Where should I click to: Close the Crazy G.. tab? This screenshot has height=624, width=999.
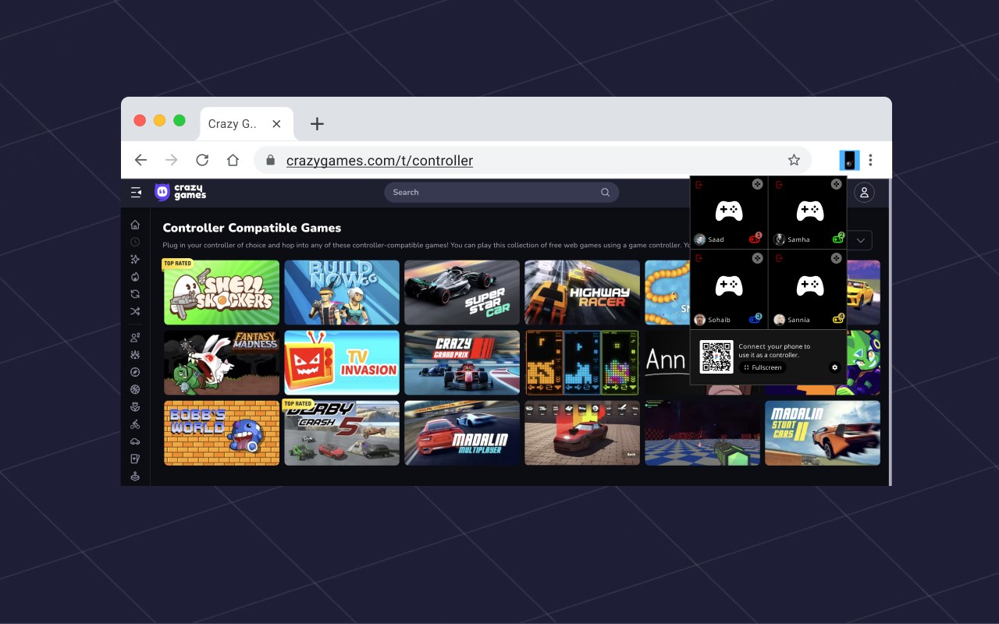[276, 124]
